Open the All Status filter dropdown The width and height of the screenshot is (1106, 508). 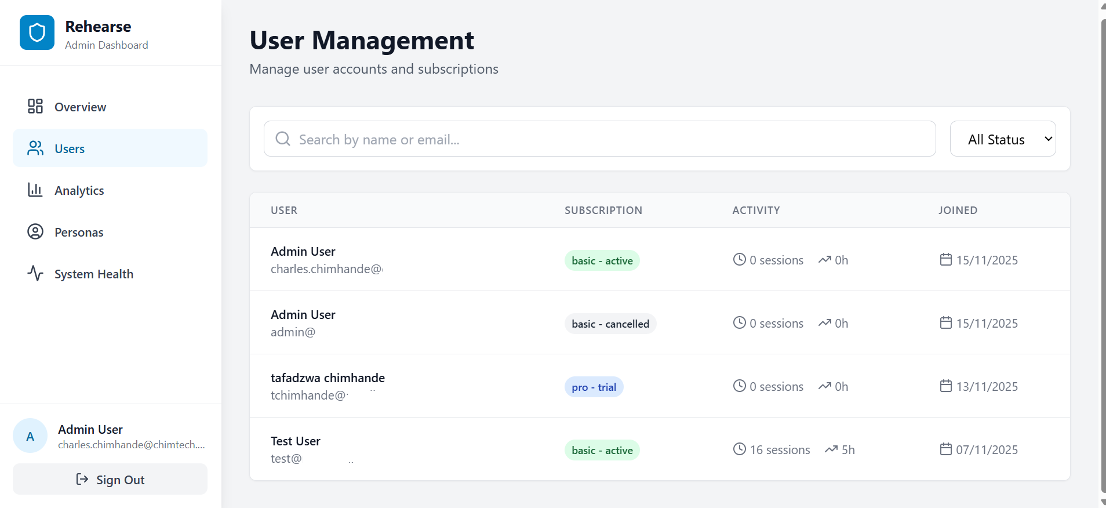(1003, 139)
